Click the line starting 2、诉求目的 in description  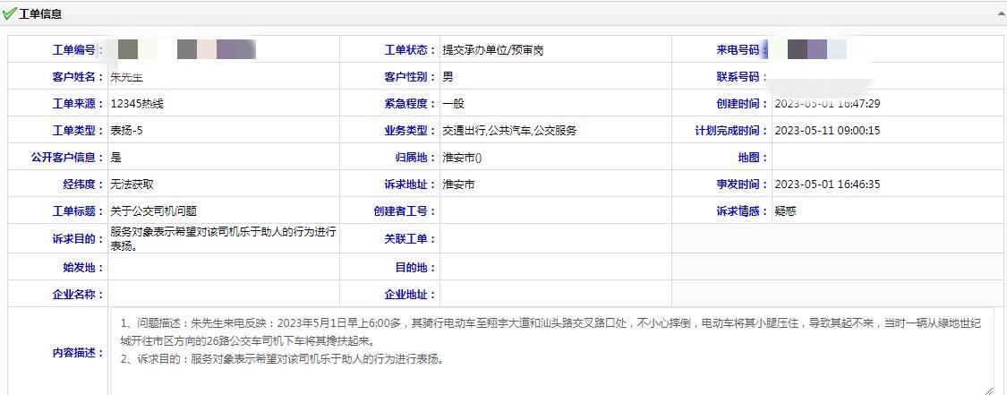(x=282, y=360)
